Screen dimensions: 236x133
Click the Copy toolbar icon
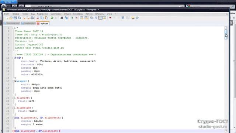(42, 18)
